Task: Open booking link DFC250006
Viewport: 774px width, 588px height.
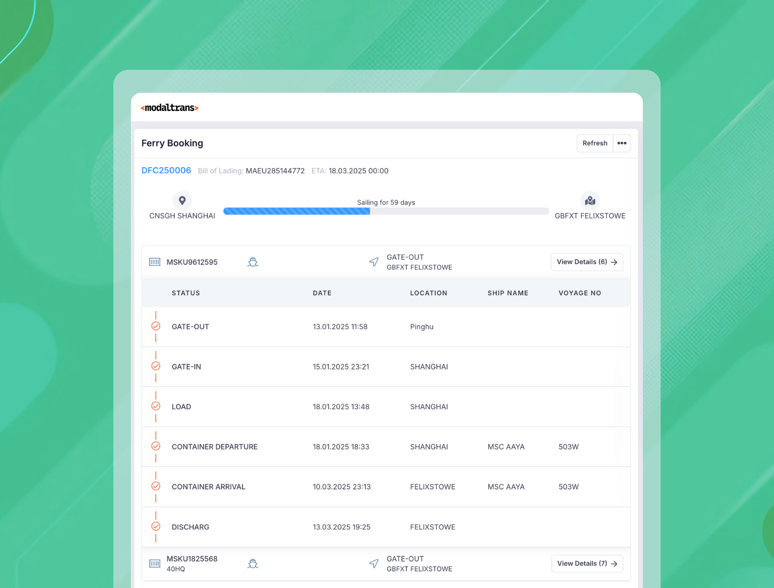Action: [x=166, y=170]
